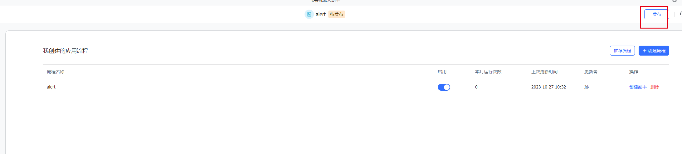
Task: Click the 2023-10-27 10:32 update time cell
Action: tap(548, 87)
